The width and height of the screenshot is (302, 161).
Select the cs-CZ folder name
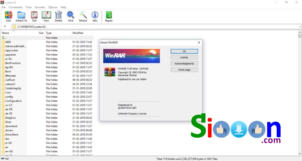[x=9, y=105]
